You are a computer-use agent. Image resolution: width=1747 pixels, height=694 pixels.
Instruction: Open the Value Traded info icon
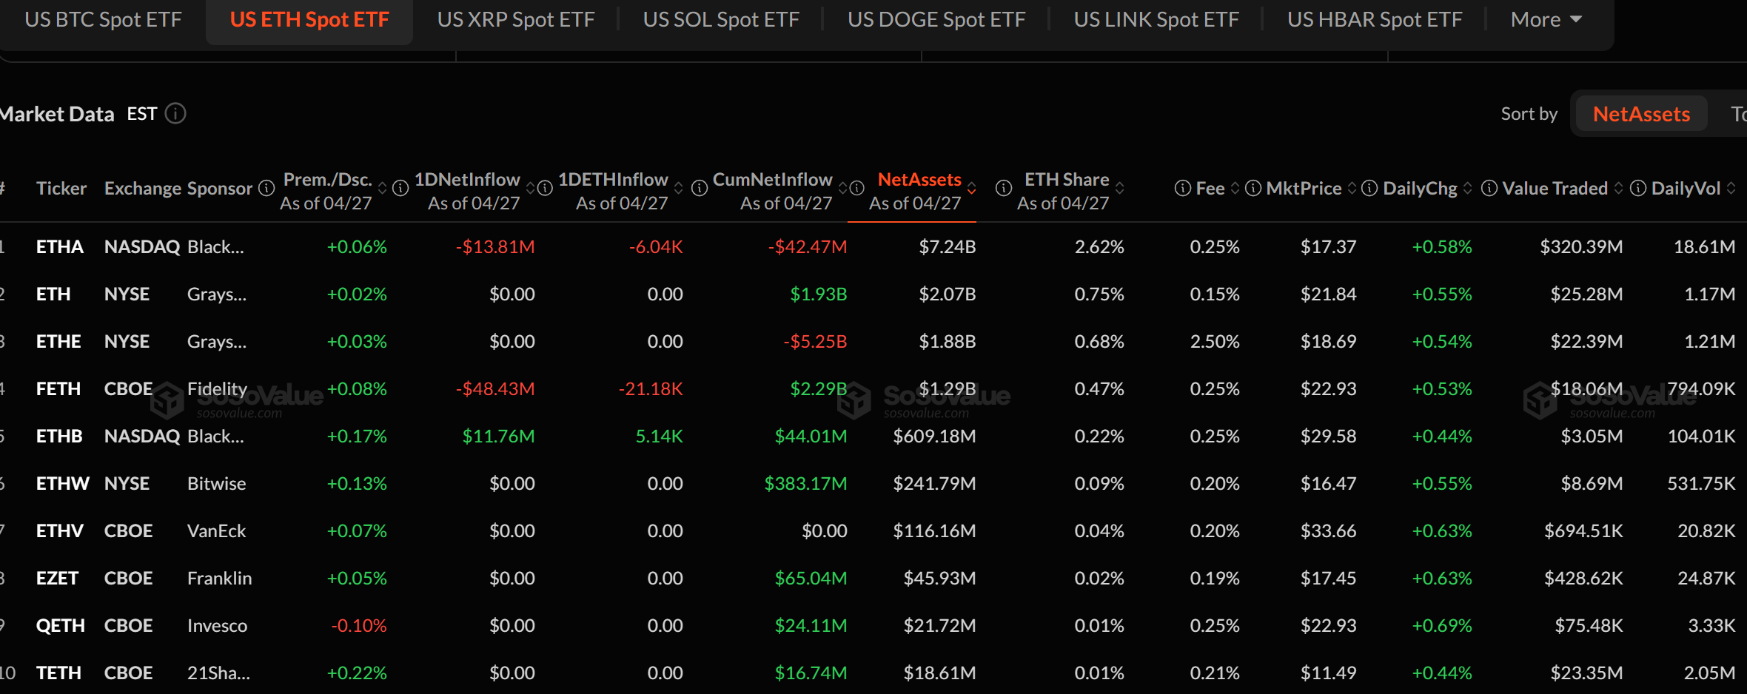coord(1489,189)
